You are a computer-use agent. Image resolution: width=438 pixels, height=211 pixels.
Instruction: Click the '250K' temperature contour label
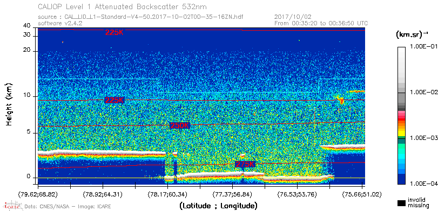point(180,125)
